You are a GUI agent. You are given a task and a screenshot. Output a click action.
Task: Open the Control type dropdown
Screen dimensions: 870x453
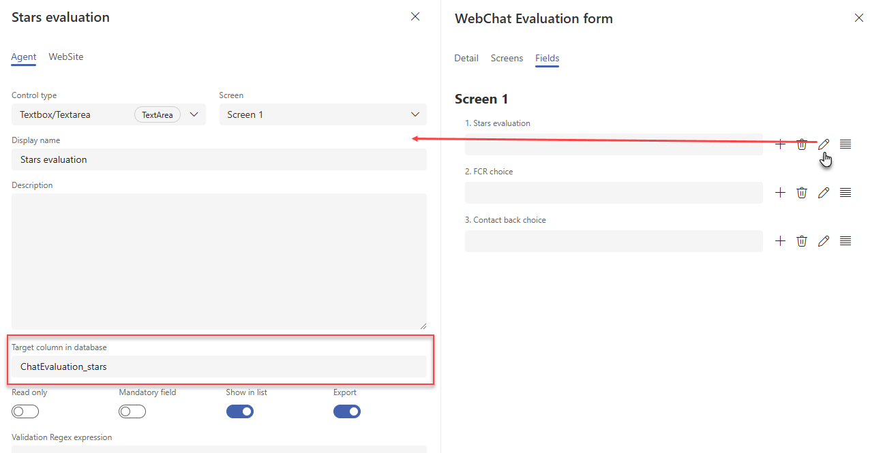coord(108,114)
